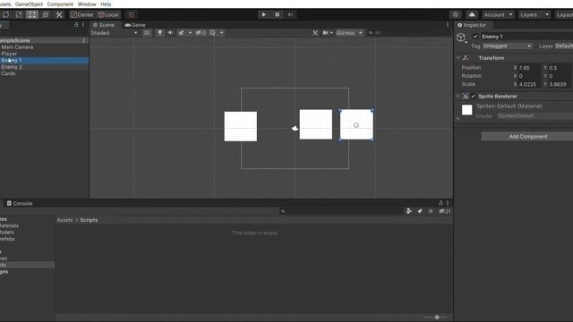Image resolution: width=573 pixels, height=322 pixels.
Task: Toggle pivot mode Center button
Action: click(x=82, y=14)
